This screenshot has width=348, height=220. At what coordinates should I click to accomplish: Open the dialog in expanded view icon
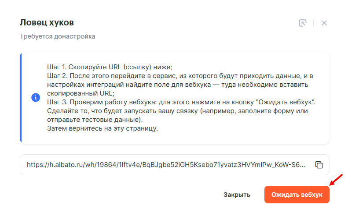tap(302, 23)
